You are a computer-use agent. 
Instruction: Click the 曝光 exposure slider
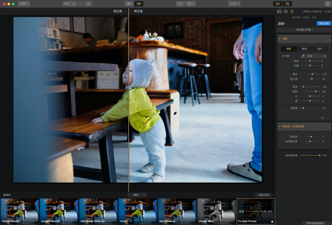coord(310,74)
